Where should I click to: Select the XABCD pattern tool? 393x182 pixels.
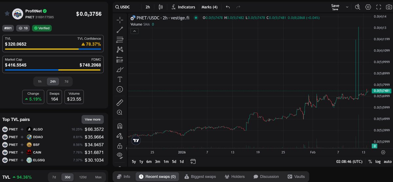(120, 50)
